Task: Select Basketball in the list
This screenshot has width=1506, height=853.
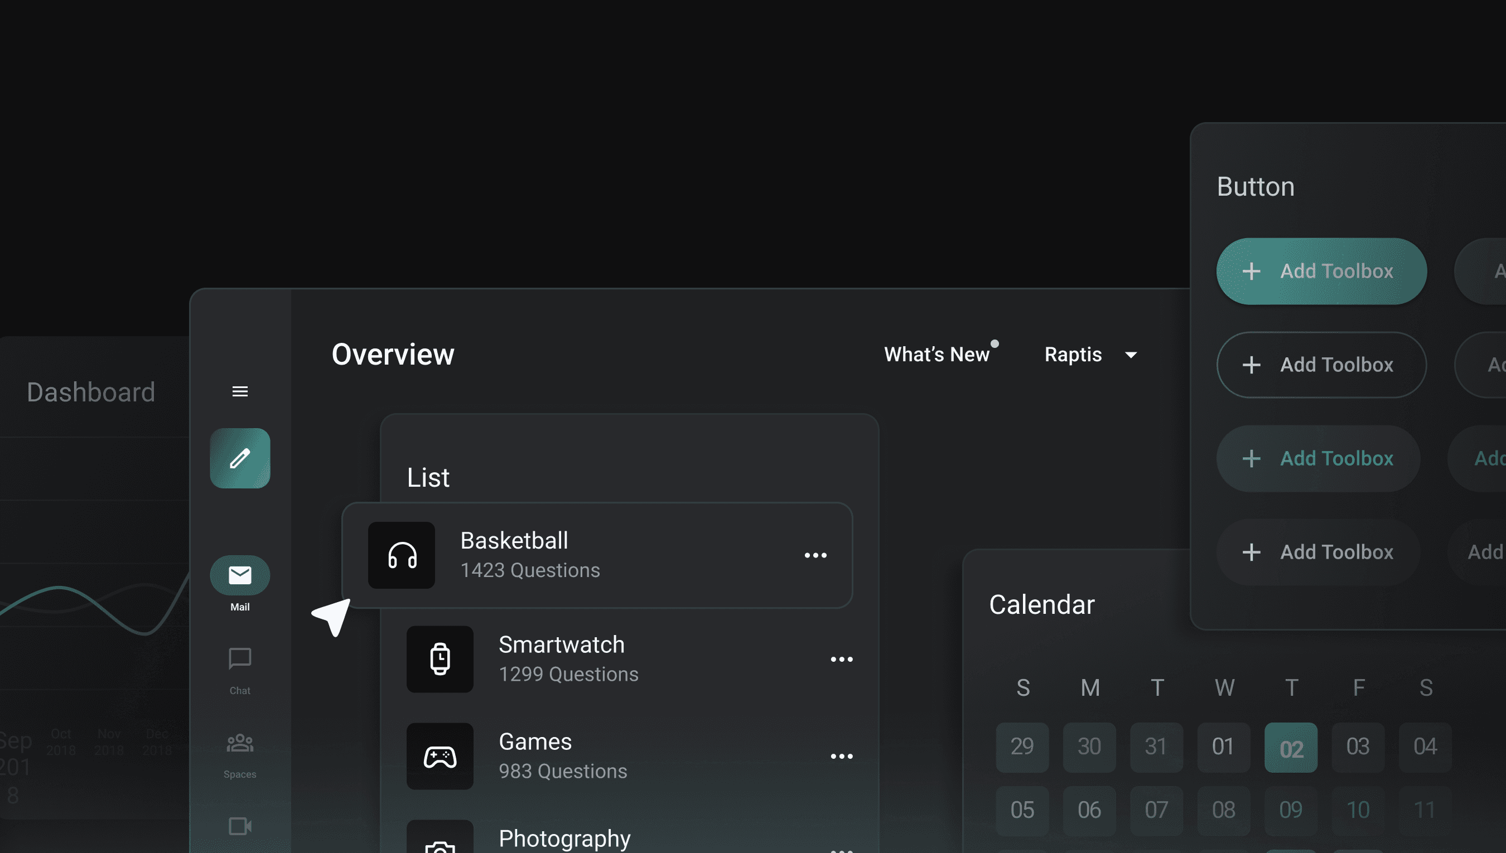Action: pyautogui.click(x=597, y=555)
